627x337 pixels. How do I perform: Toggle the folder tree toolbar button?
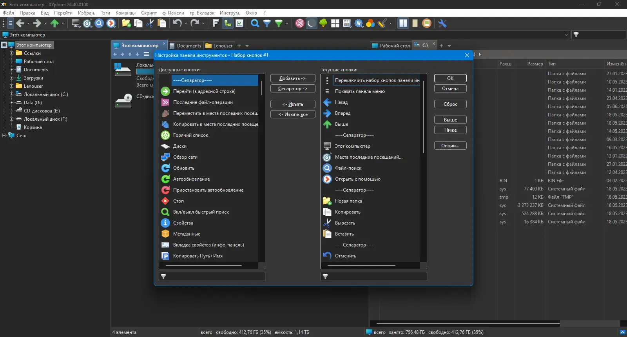[227, 24]
